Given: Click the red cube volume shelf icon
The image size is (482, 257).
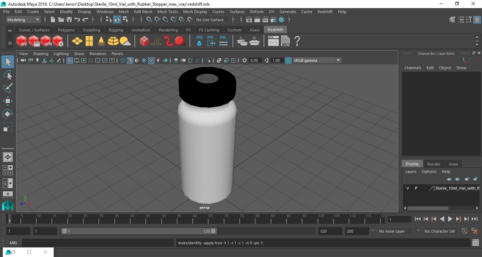Looking at the screenshot, I should pos(144,41).
